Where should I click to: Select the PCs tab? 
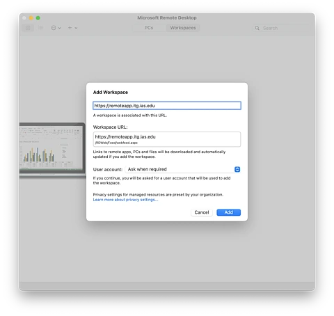[x=149, y=28]
